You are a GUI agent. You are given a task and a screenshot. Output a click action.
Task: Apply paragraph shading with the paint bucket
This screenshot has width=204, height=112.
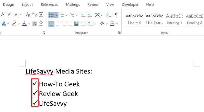tap(102, 24)
